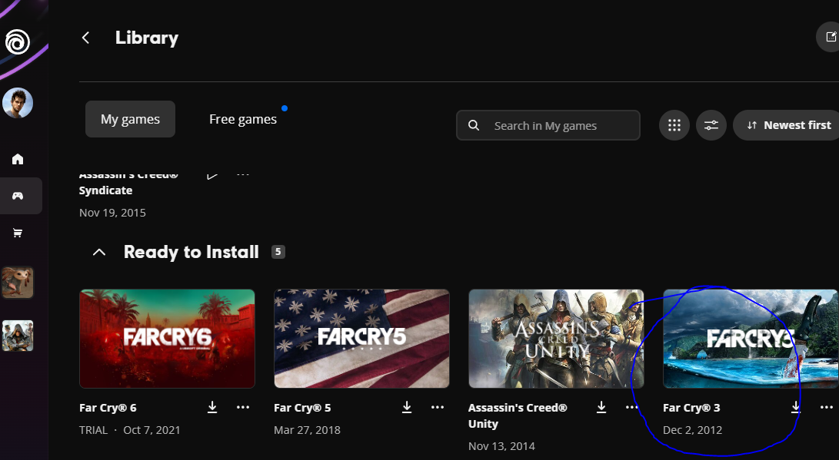
Task: Open the filters sliders button
Action: click(x=711, y=125)
